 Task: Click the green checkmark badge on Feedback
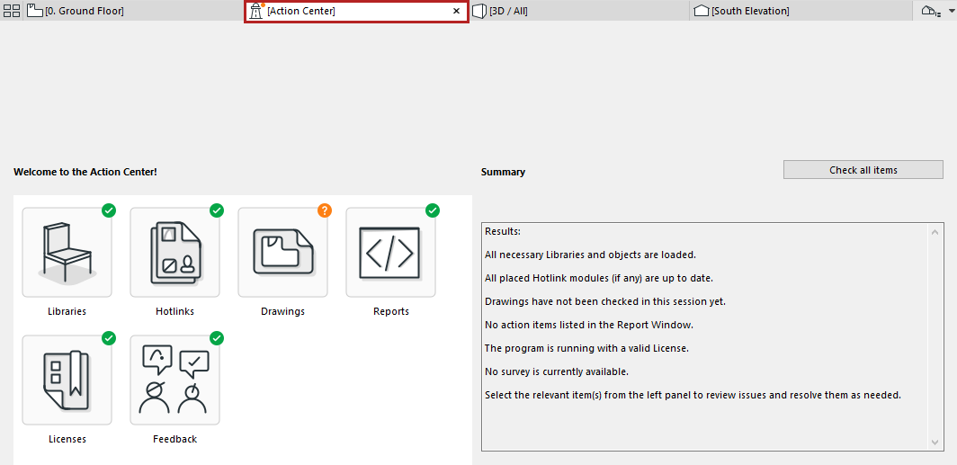(x=217, y=338)
